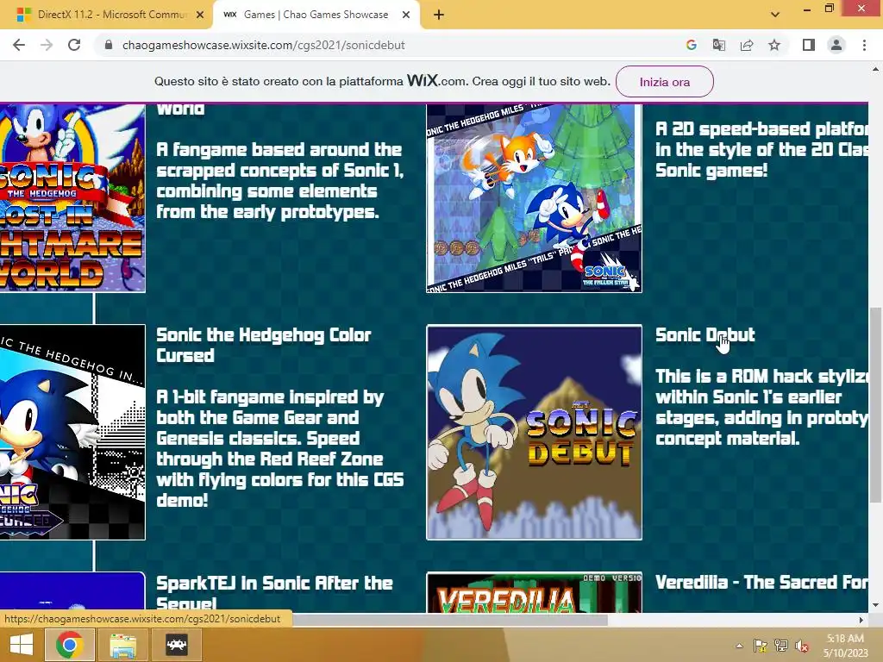Open the pixel invader app on taskbar
This screenshot has height=662, width=883.
176,645
